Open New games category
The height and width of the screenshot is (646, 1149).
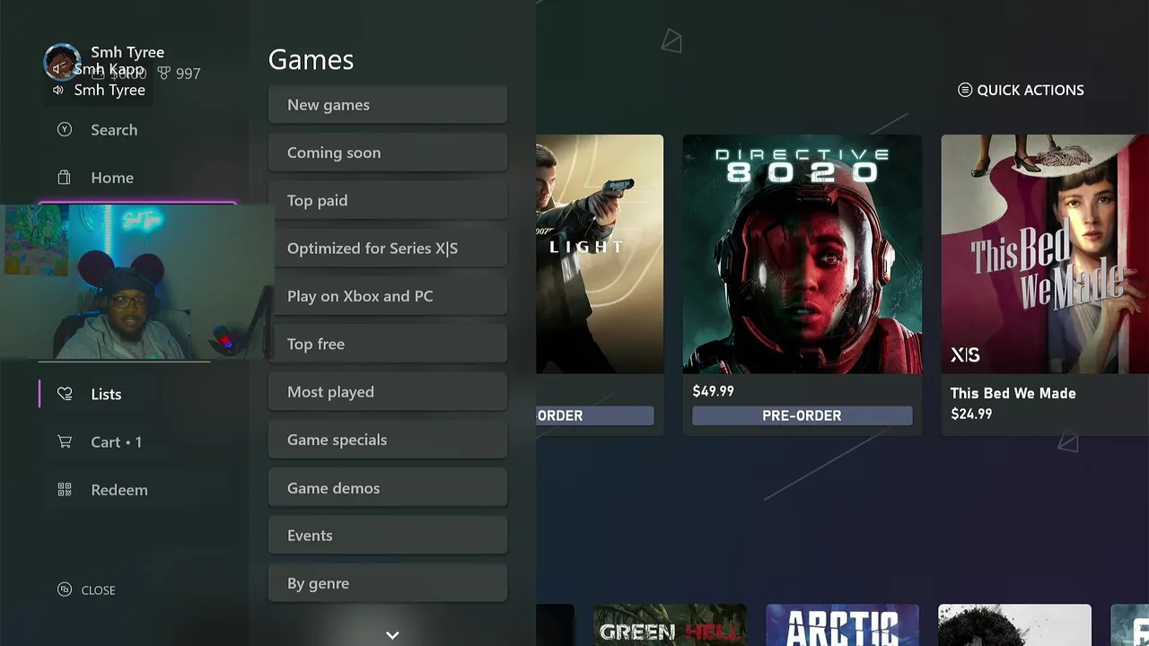[388, 105]
